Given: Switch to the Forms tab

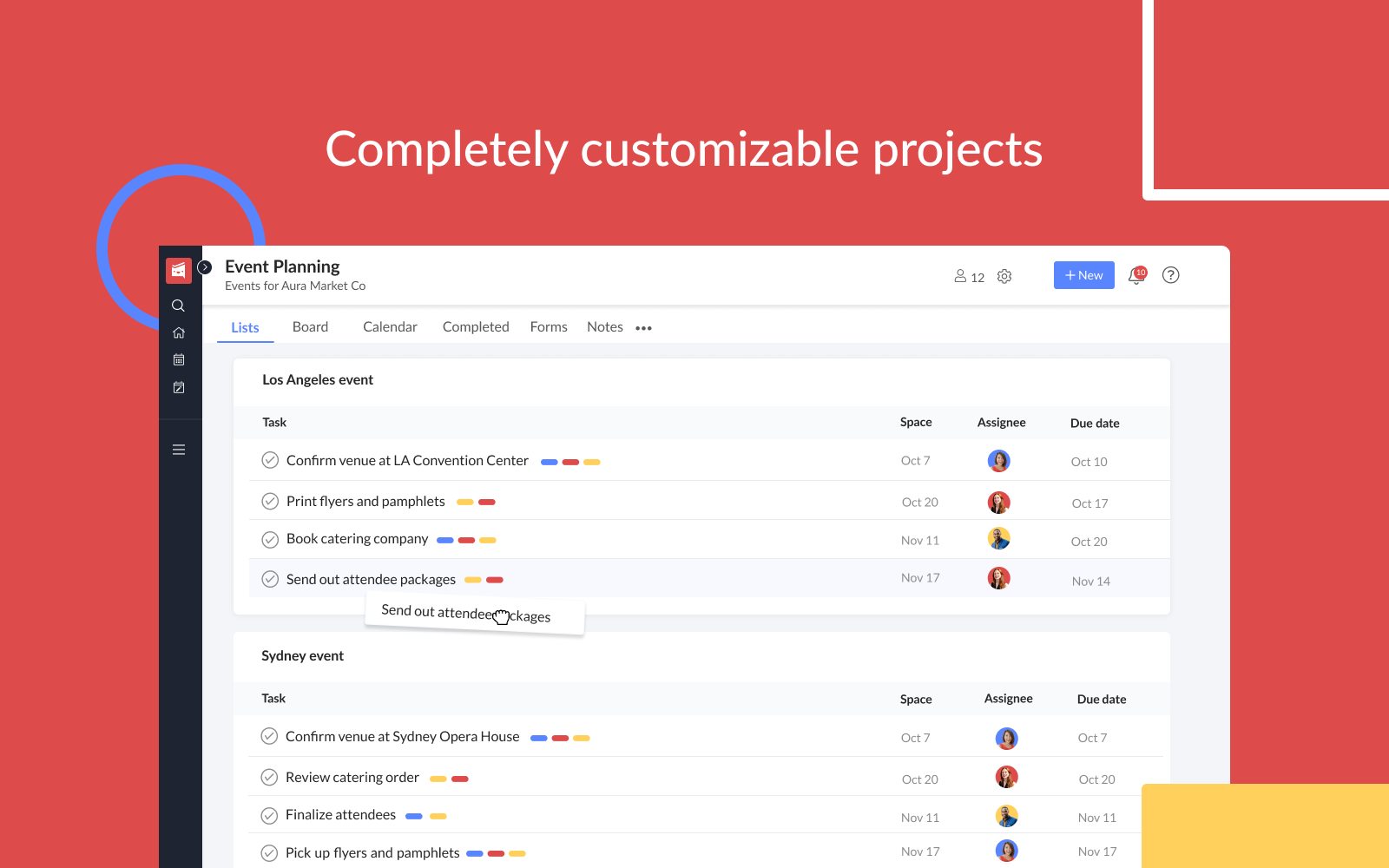Looking at the screenshot, I should point(549,327).
